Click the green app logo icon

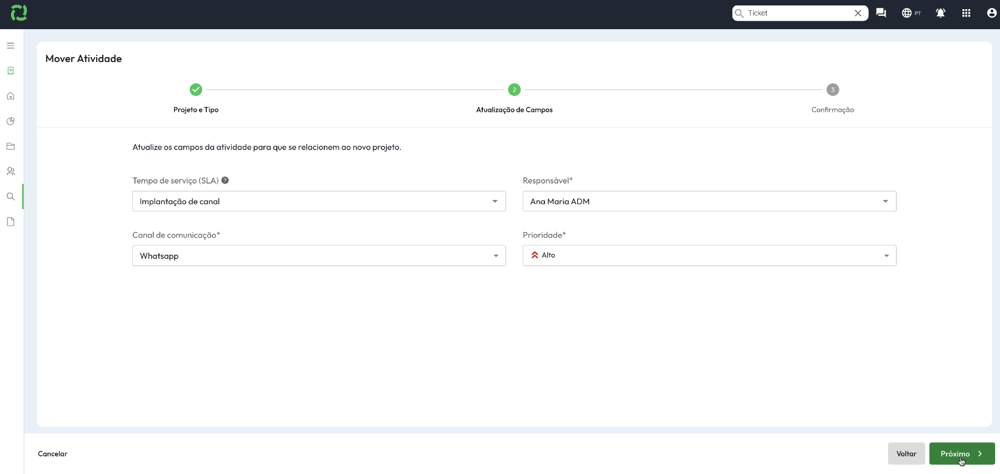pyautogui.click(x=19, y=12)
